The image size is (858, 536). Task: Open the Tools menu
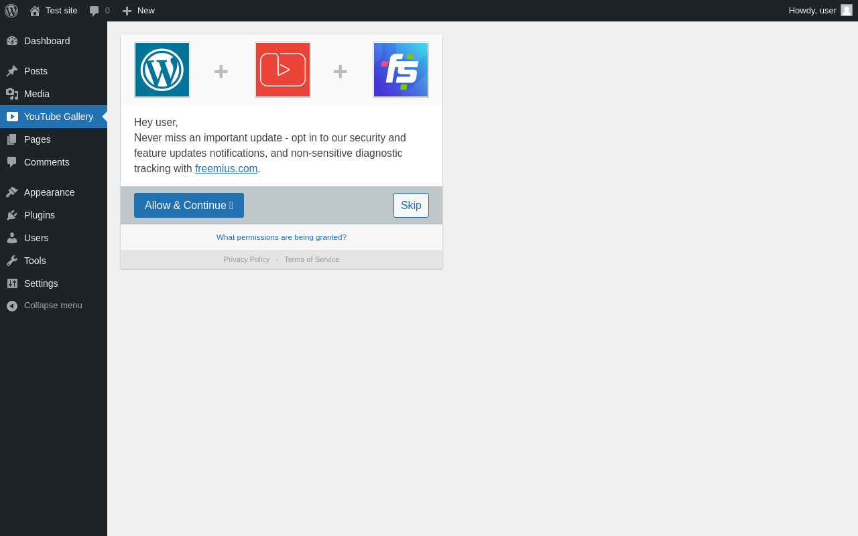(54, 261)
